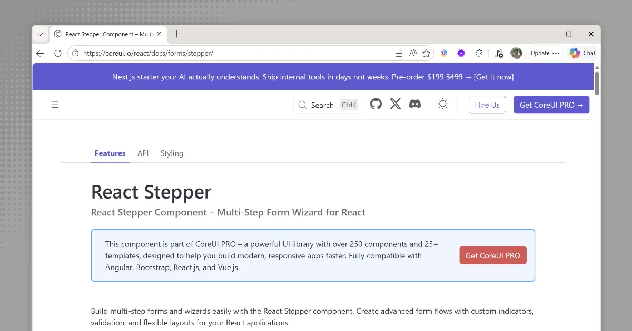The height and width of the screenshot is (331, 632).
Task: Add page to favorites with the star icon
Action: (x=426, y=53)
